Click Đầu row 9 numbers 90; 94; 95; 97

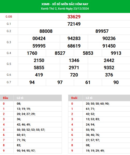26,151
